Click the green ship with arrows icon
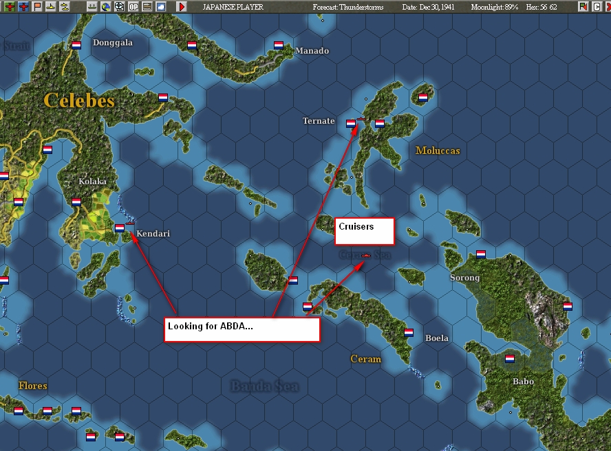This screenshot has width=611, height=451. click(92, 7)
